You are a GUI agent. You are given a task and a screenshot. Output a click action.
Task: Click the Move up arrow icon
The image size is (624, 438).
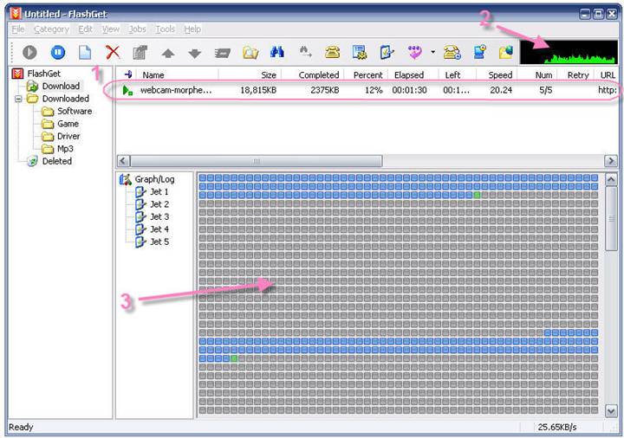click(x=168, y=53)
